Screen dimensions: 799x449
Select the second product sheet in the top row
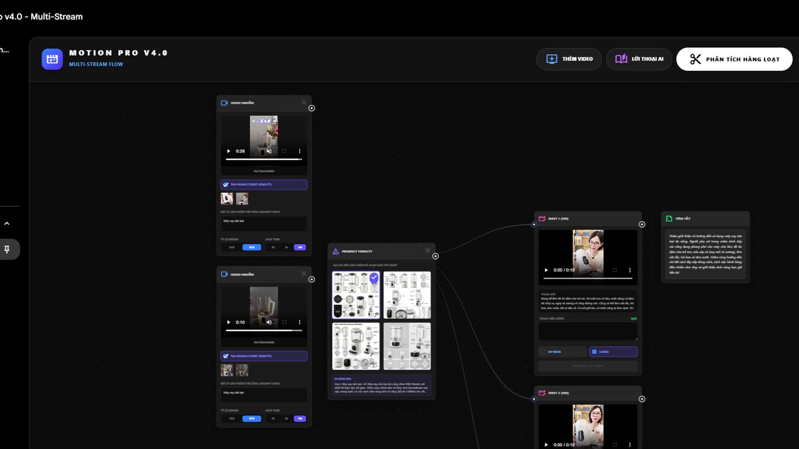click(407, 295)
